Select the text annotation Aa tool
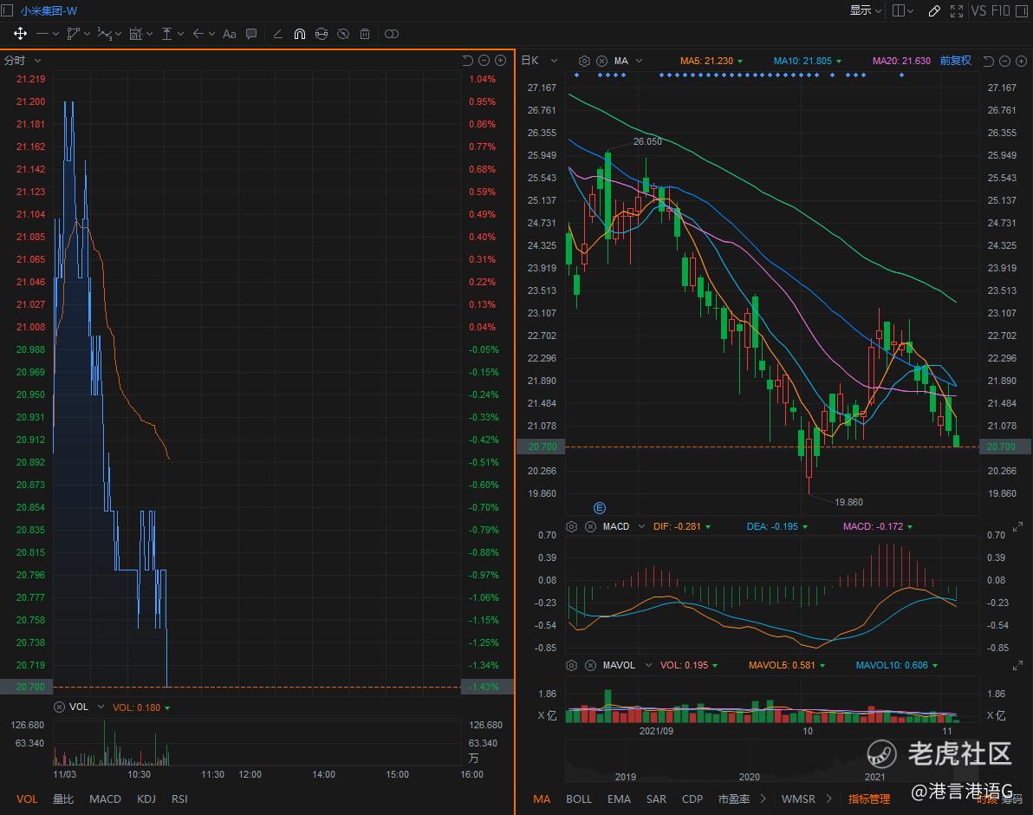The image size is (1033, 815). [230, 34]
